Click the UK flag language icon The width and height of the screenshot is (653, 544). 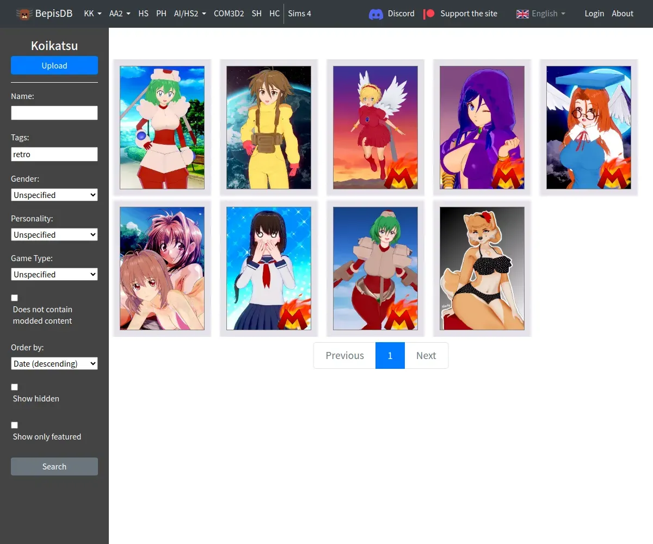click(x=522, y=14)
